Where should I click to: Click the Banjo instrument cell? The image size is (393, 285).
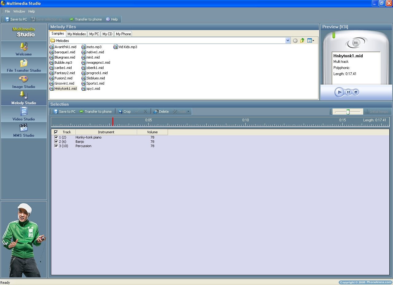[x=80, y=142]
